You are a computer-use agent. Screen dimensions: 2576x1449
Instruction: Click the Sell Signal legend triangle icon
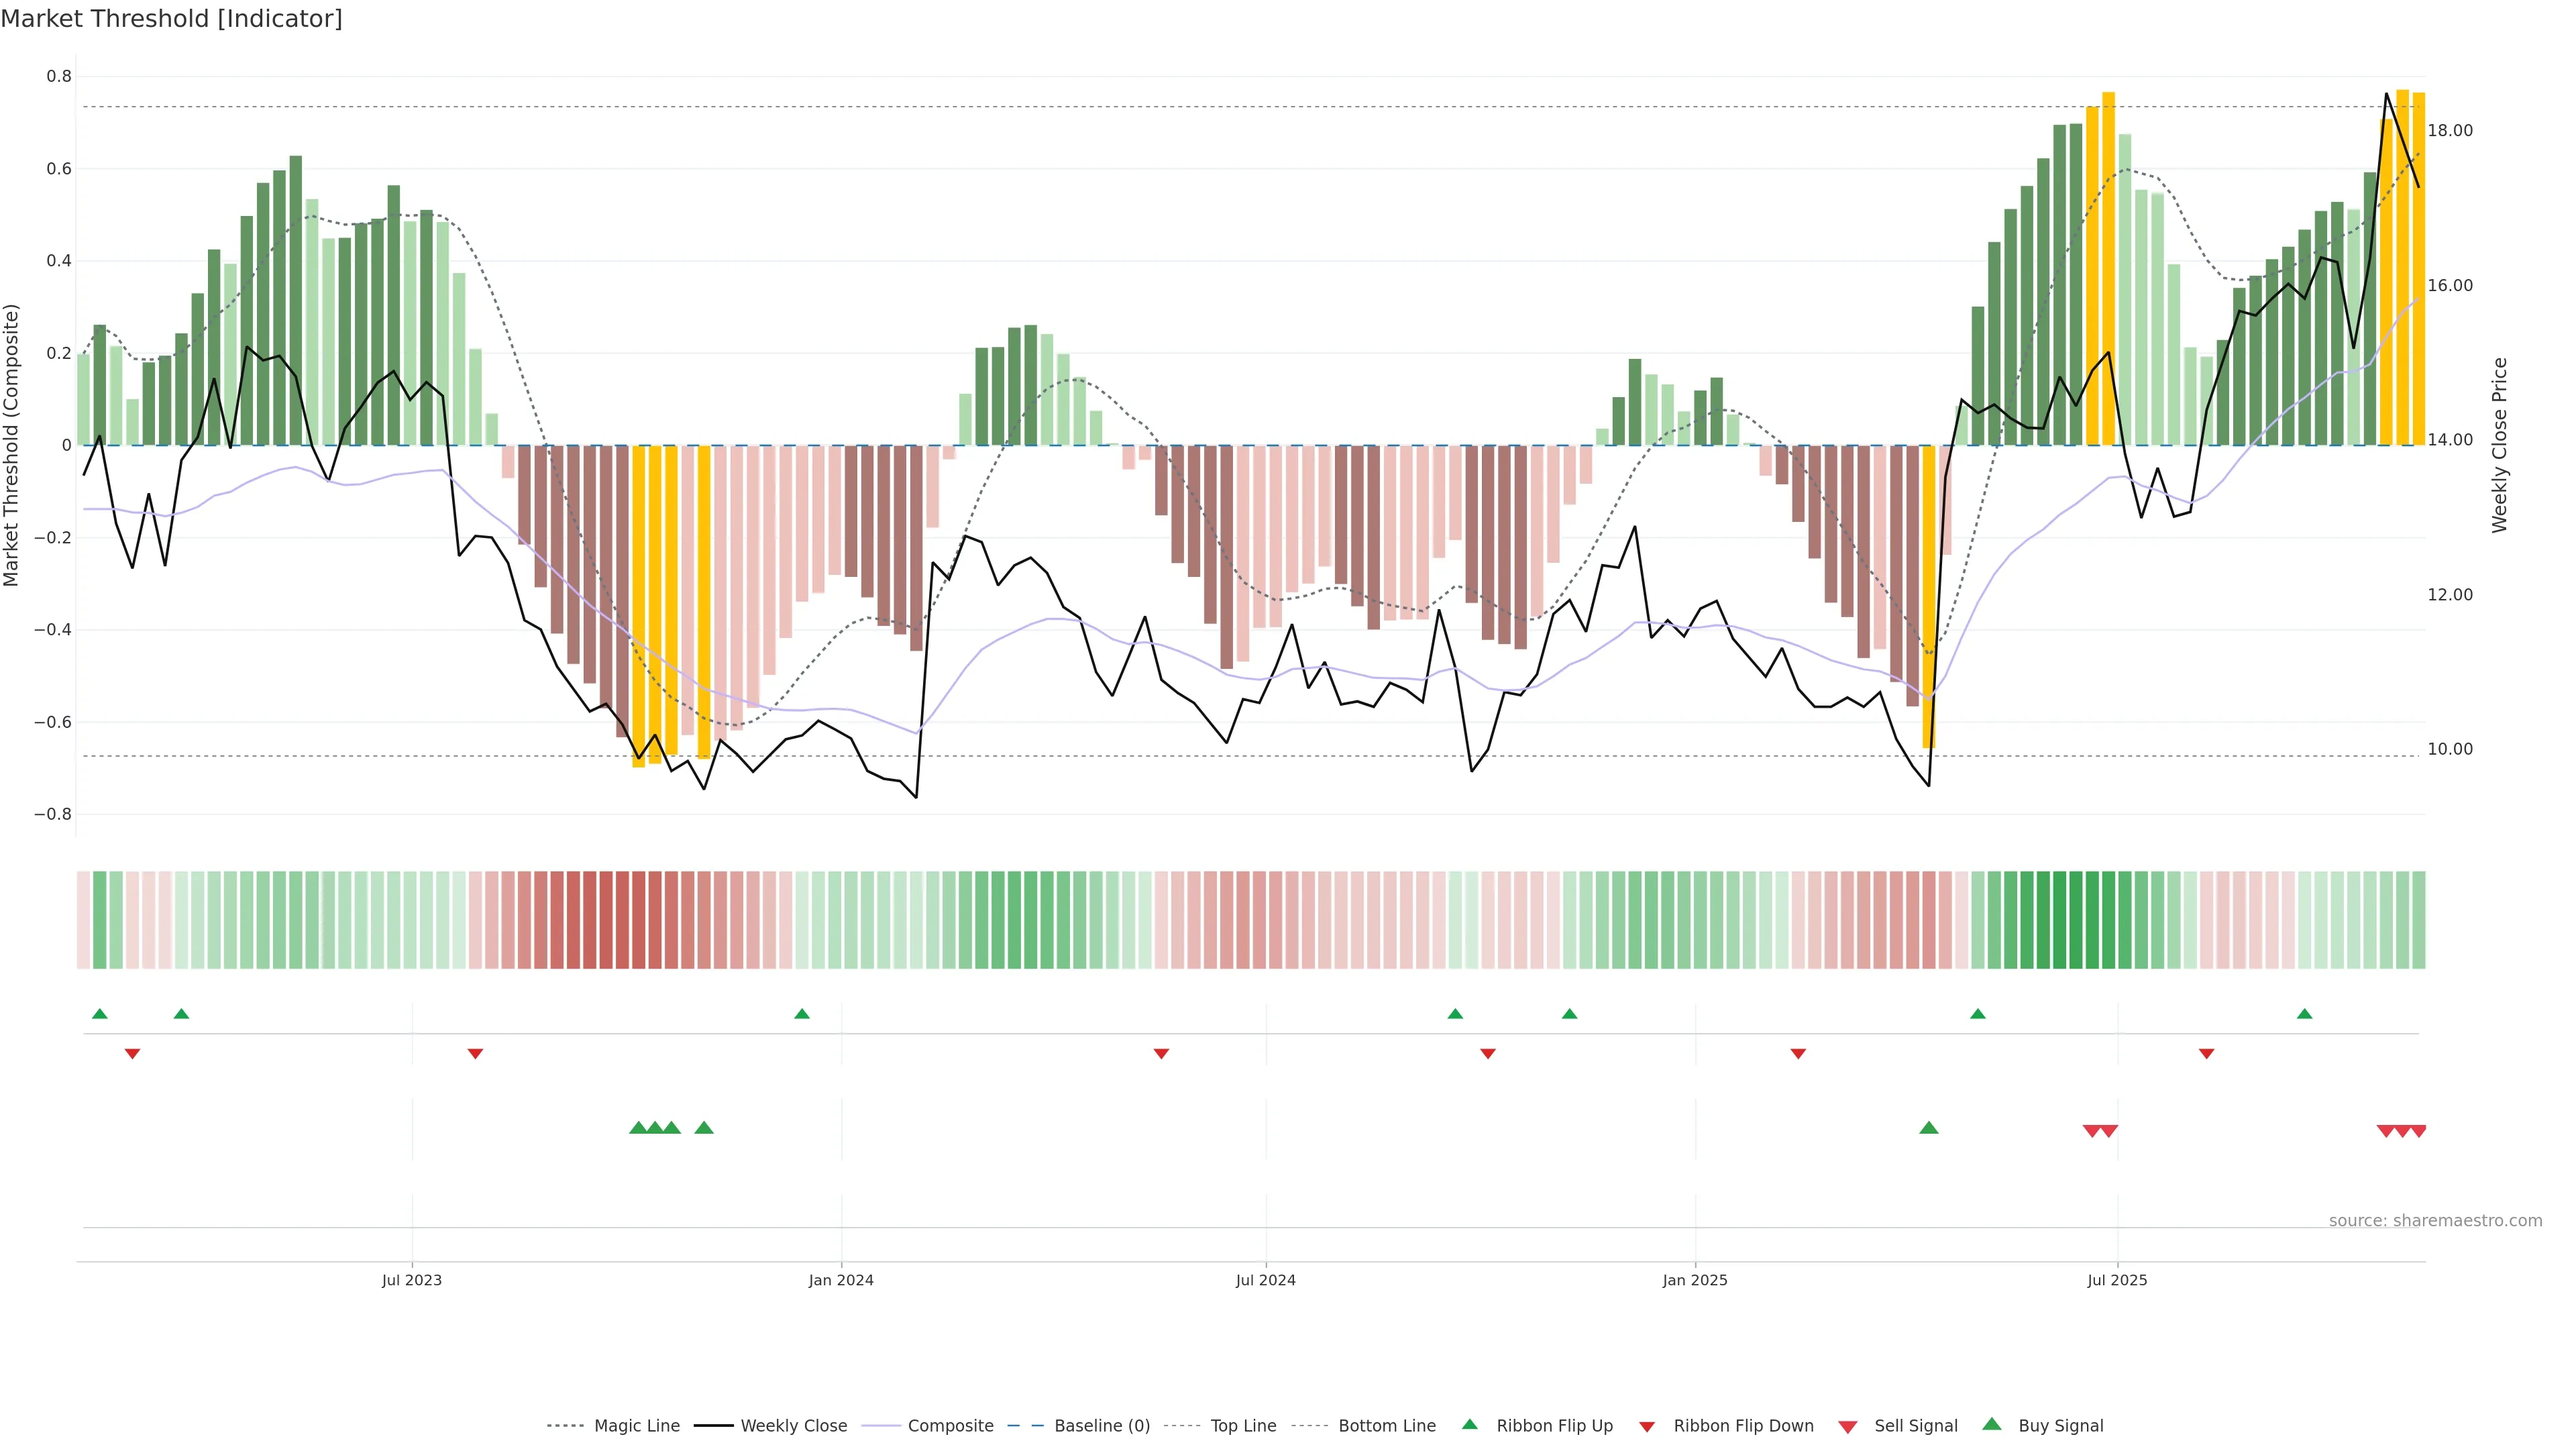click(1847, 1427)
